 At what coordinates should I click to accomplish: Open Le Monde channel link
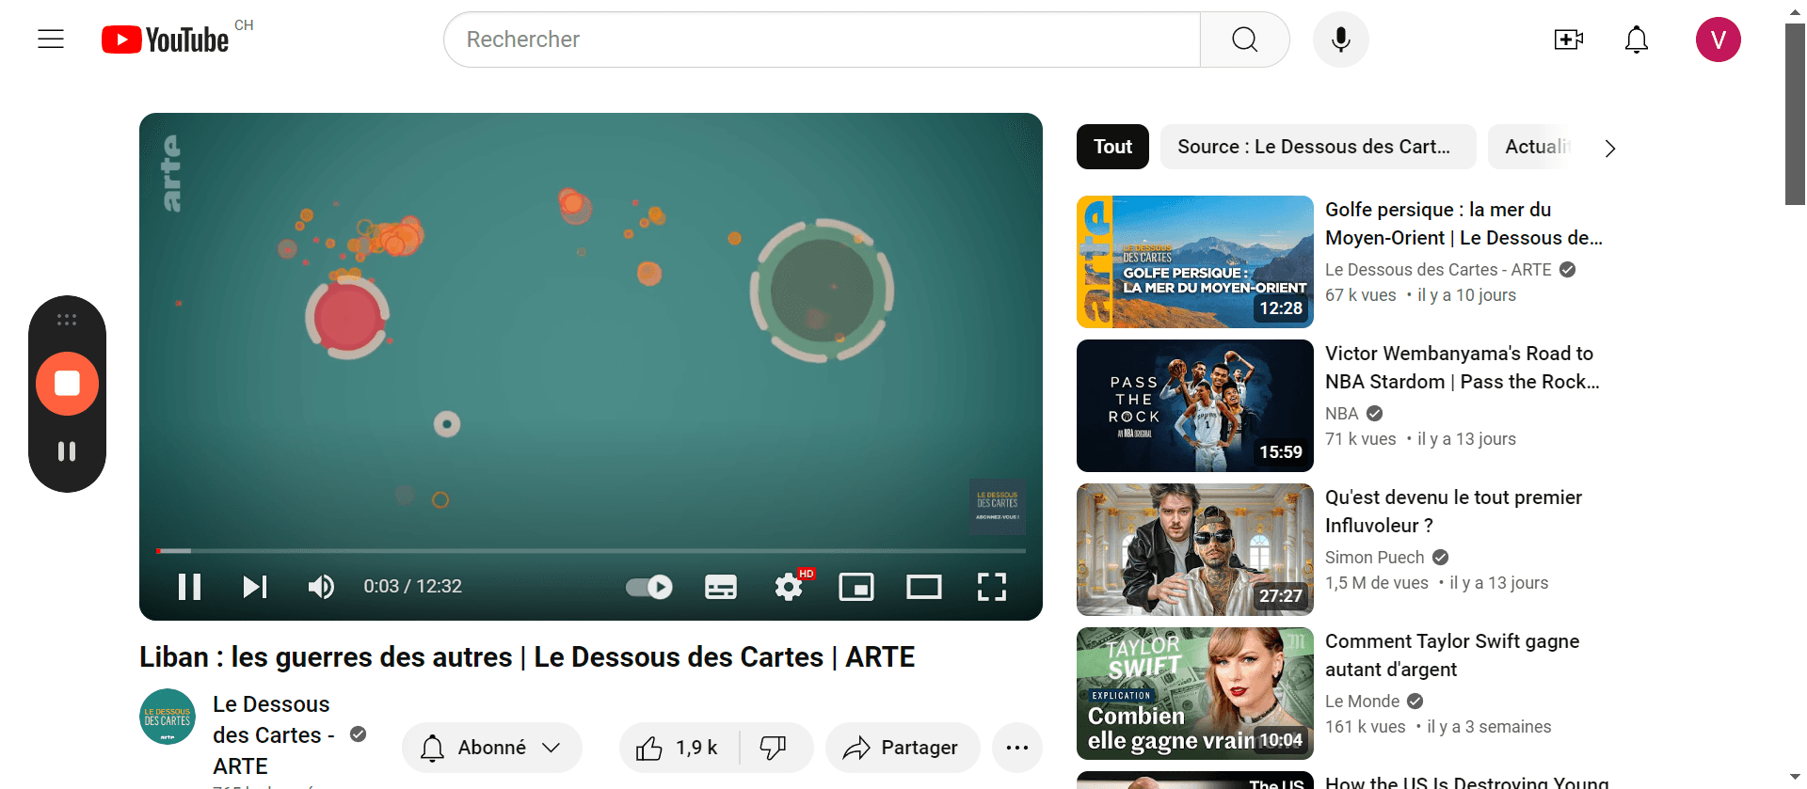tap(1362, 702)
